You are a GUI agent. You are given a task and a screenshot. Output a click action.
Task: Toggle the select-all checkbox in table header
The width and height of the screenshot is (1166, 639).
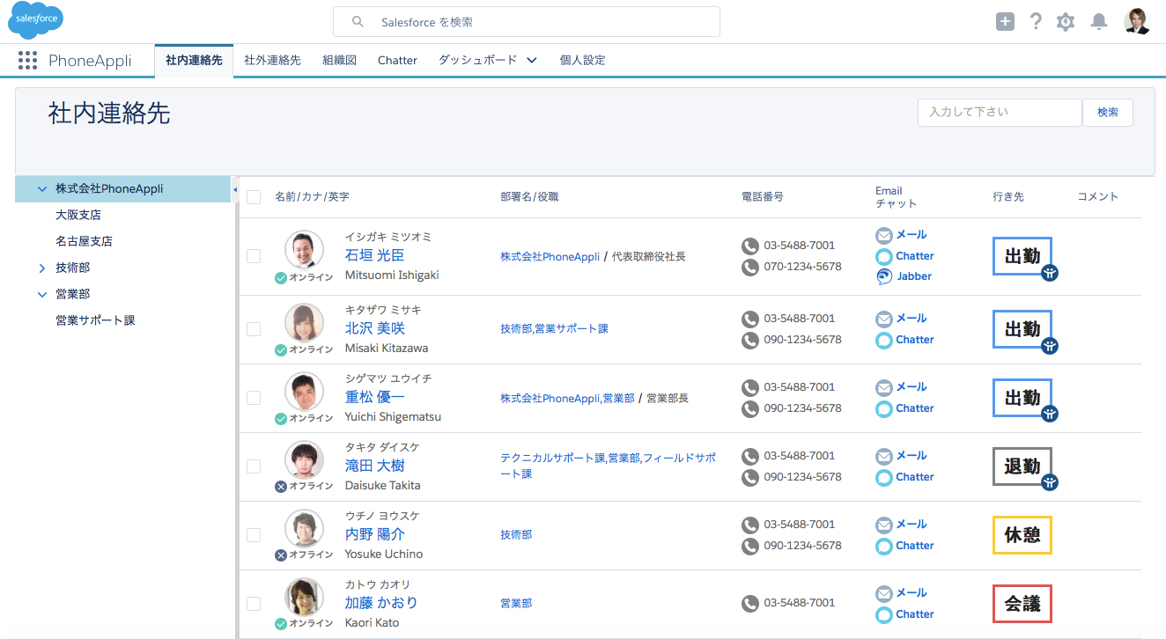254,197
